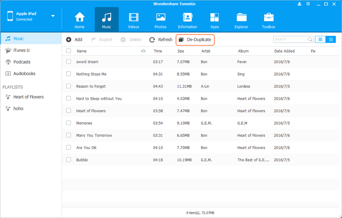Open the Explorer folder icon
The width and height of the screenshot is (342, 218).
point(241,18)
